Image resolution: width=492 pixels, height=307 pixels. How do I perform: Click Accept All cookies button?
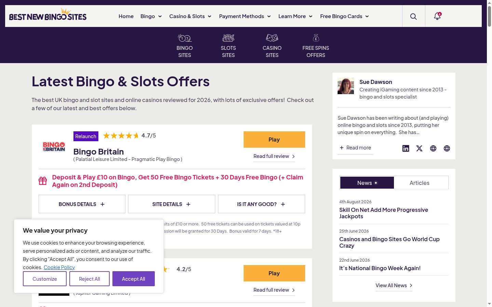(x=134, y=279)
